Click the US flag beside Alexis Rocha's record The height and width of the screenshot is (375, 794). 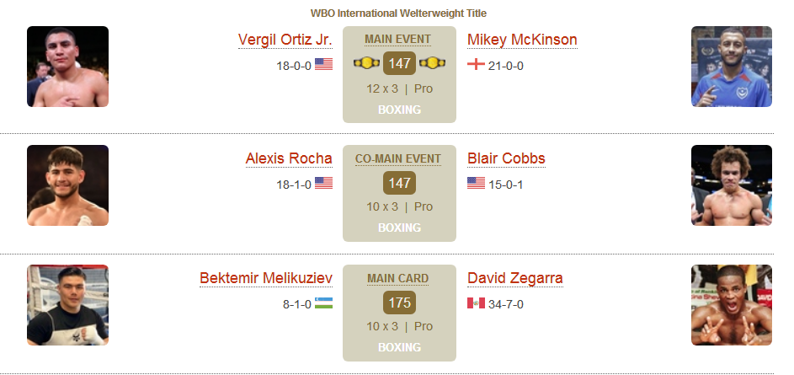click(323, 183)
